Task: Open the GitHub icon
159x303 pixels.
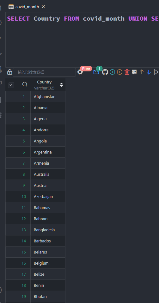Action: coord(105,72)
